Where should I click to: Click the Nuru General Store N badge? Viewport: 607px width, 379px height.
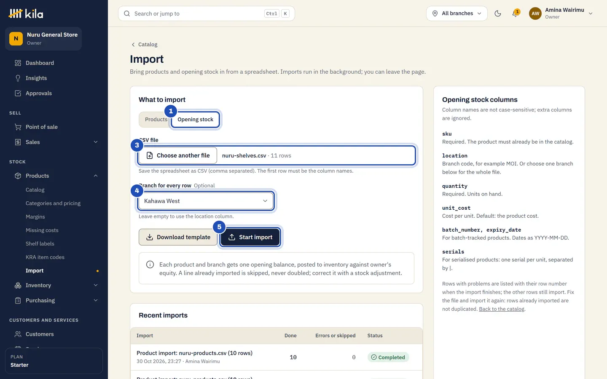tap(16, 39)
